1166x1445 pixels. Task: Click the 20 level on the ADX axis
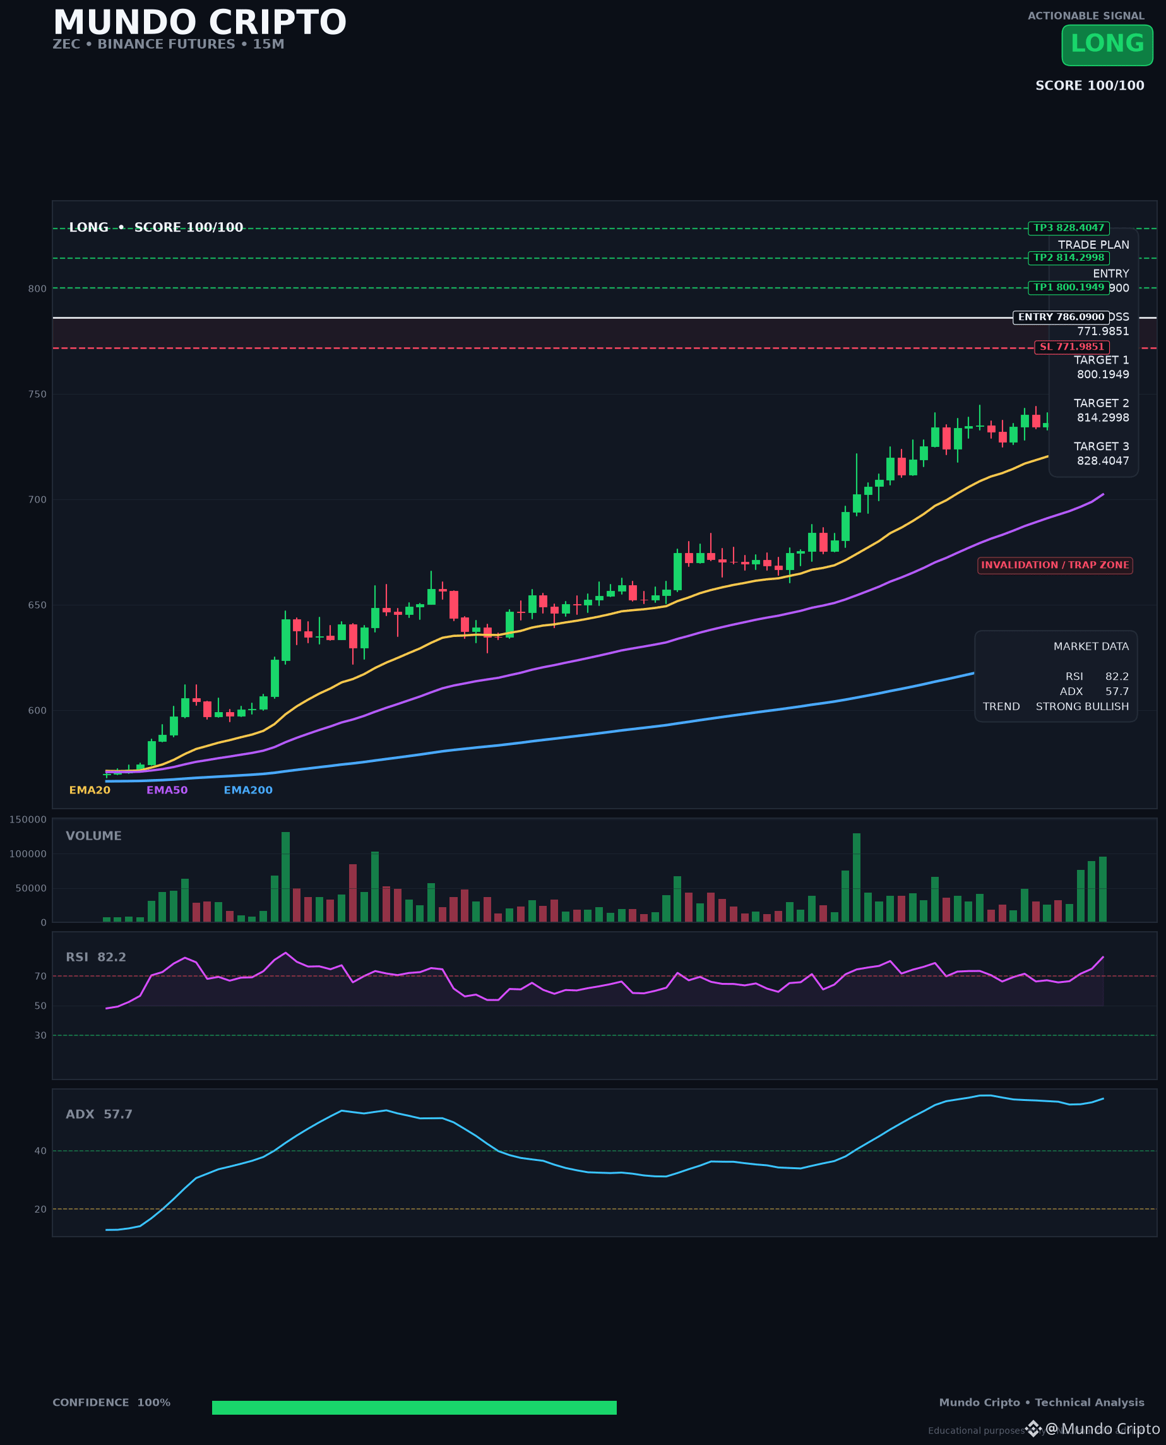[41, 1210]
